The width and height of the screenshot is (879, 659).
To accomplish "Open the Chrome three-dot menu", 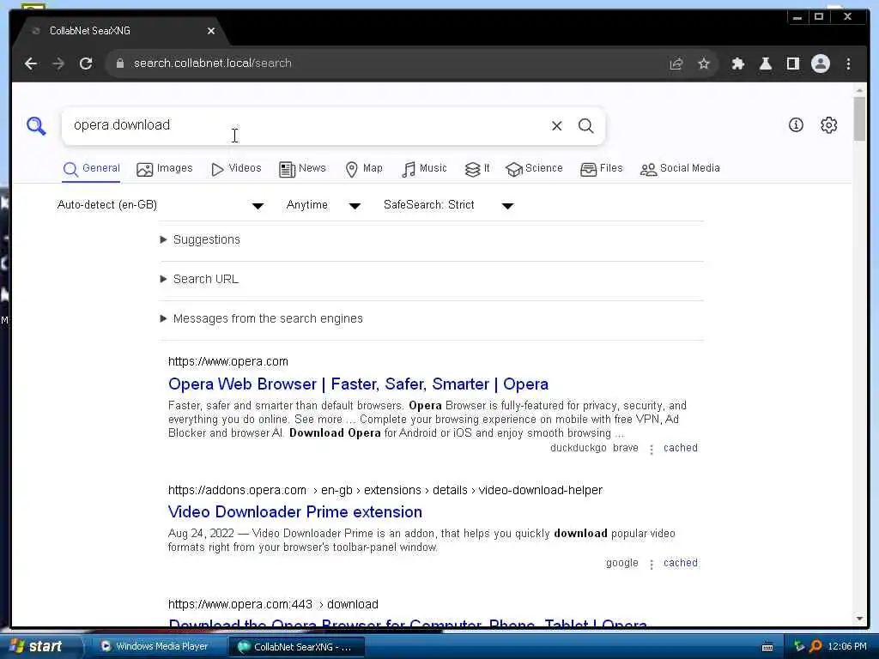I will click(848, 63).
